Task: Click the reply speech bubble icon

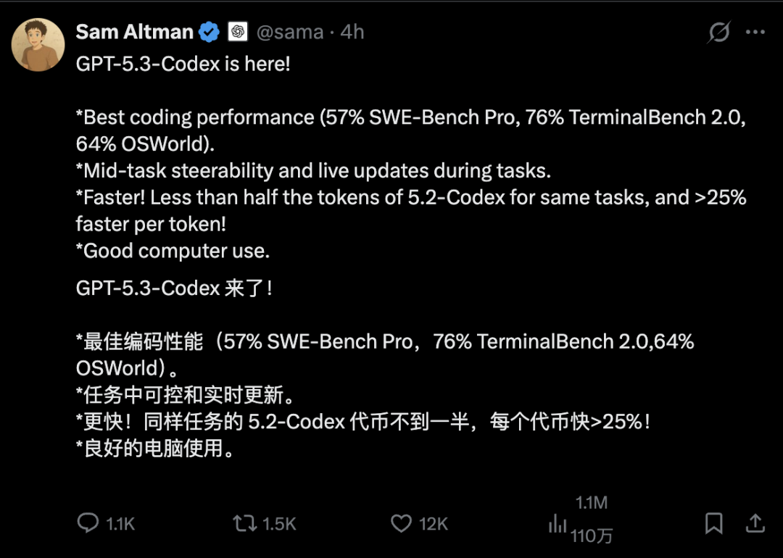Action: click(x=88, y=523)
